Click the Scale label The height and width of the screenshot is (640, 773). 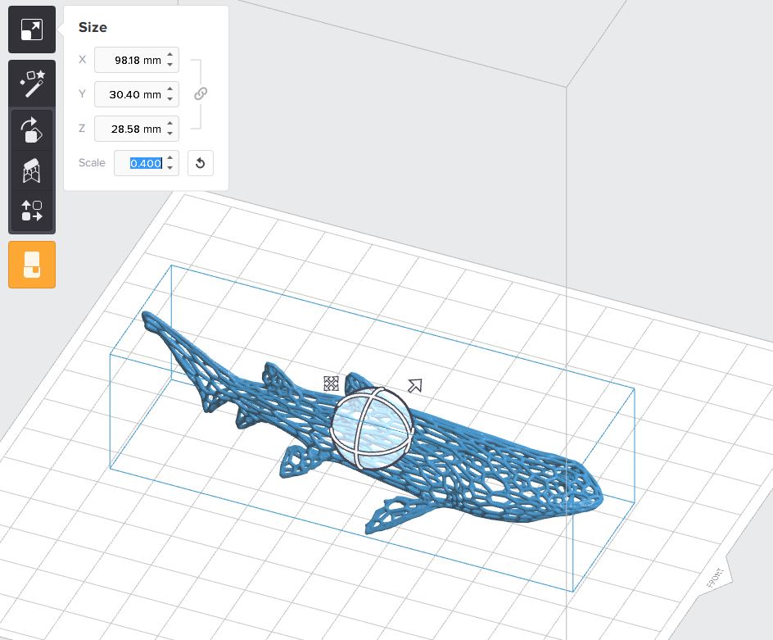92,163
